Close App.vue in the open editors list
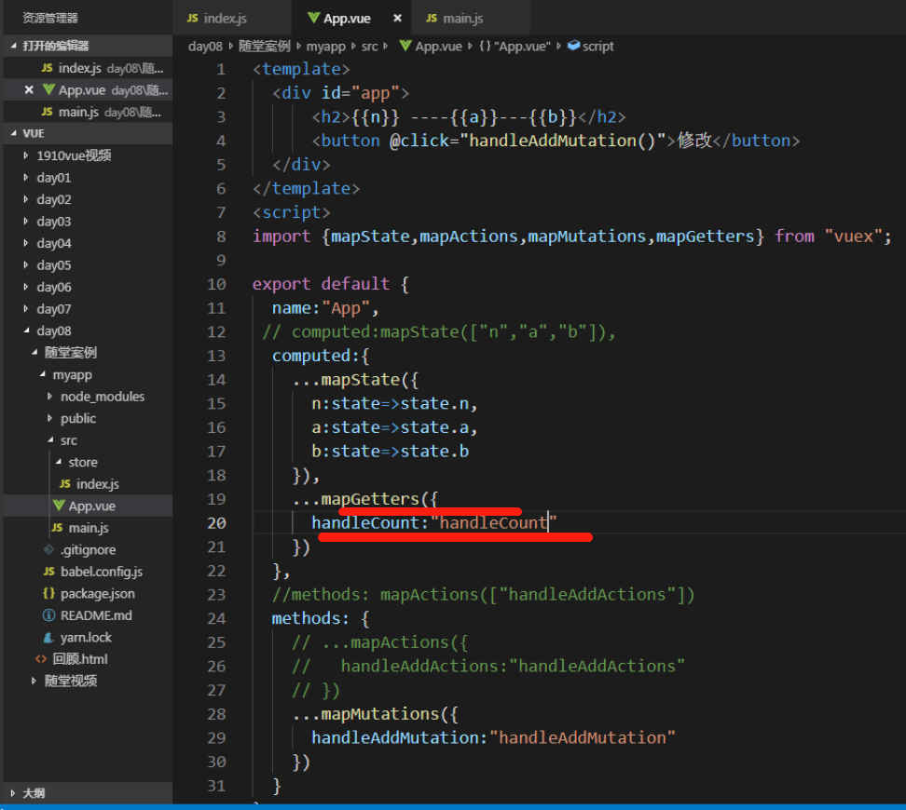The width and height of the screenshot is (906, 810). coord(29,89)
